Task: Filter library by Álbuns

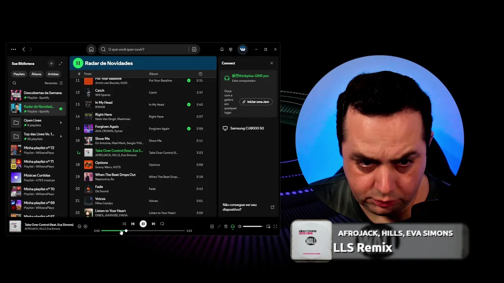Action: coord(36,74)
